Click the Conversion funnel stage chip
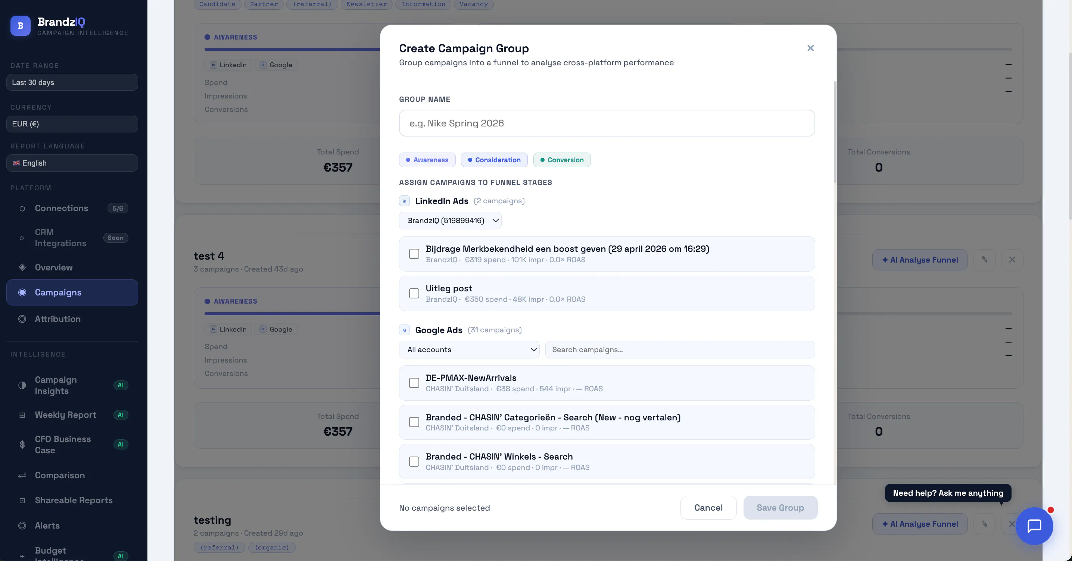Viewport: 1072px width, 561px height. coord(562,160)
